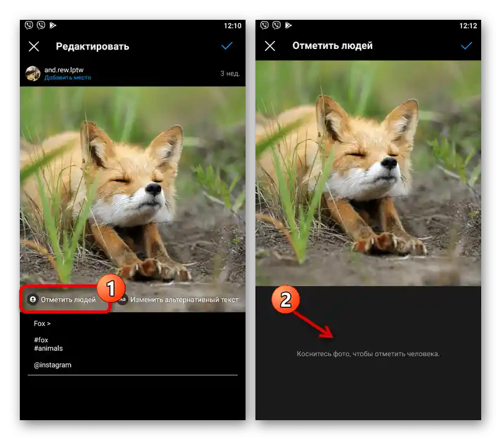The image size is (501, 440).
Task: Tap Добавить место link
Action: click(68, 77)
